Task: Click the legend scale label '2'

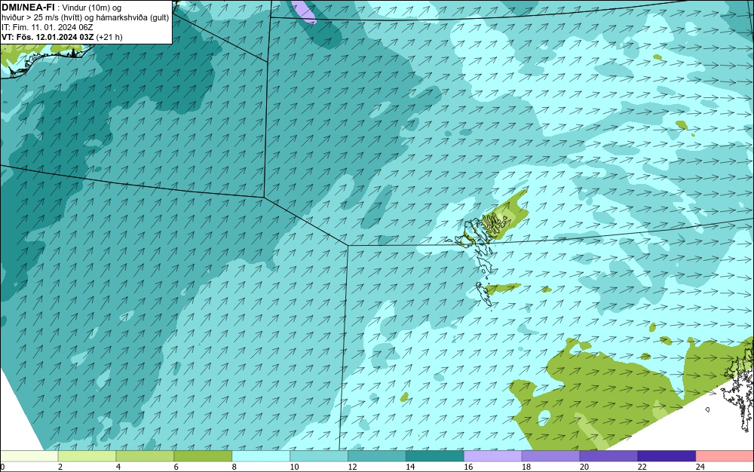Action: pos(60,467)
